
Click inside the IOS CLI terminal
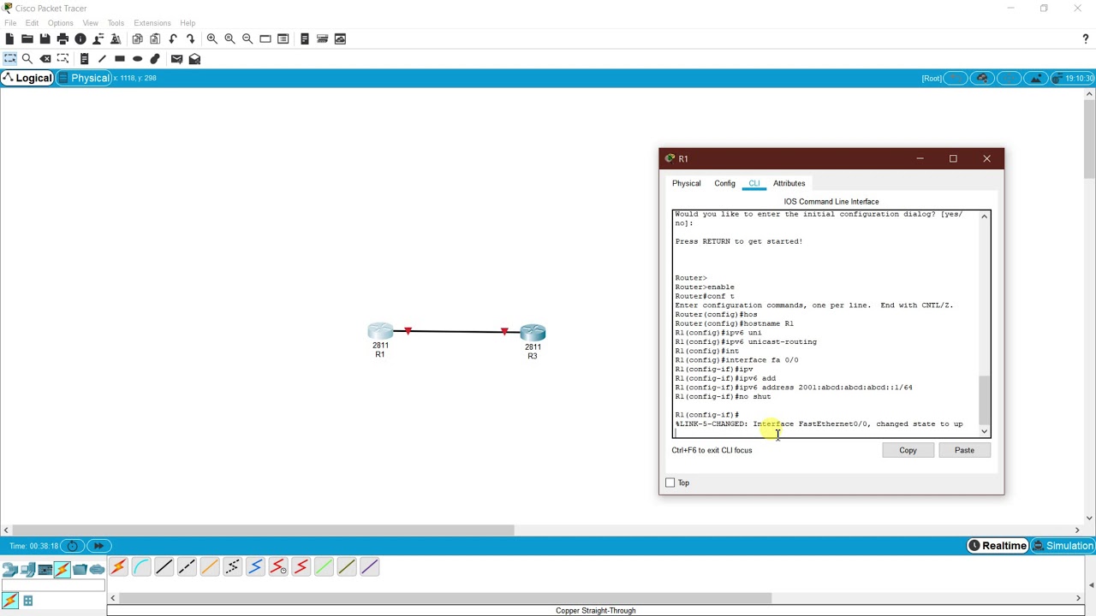click(825, 323)
